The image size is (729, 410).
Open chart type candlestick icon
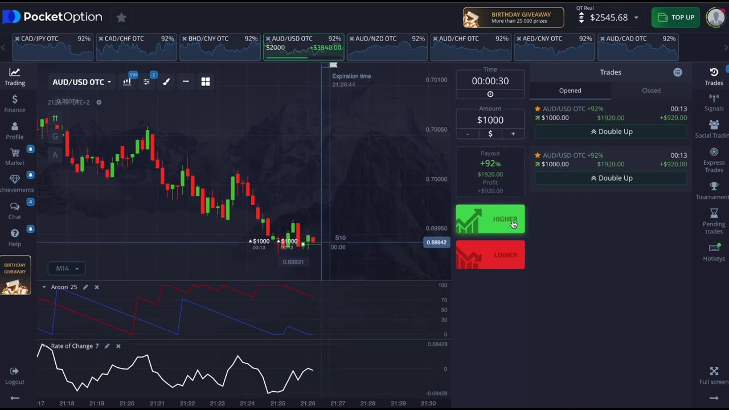coord(127,81)
